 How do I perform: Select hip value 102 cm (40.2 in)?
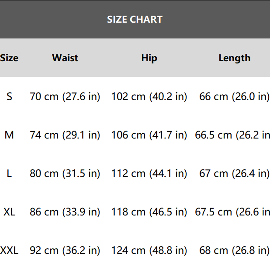pyautogui.click(x=149, y=97)
